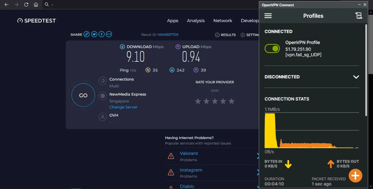Open the Network menu on Speedtest

tap(223, 21)
